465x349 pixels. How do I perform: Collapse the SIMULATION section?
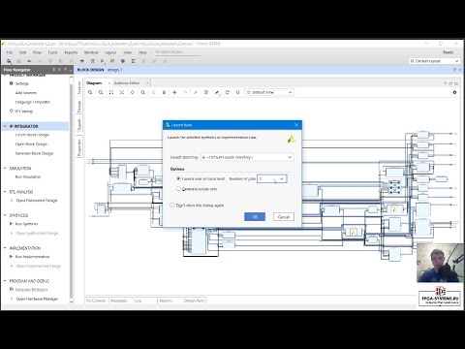5,168
